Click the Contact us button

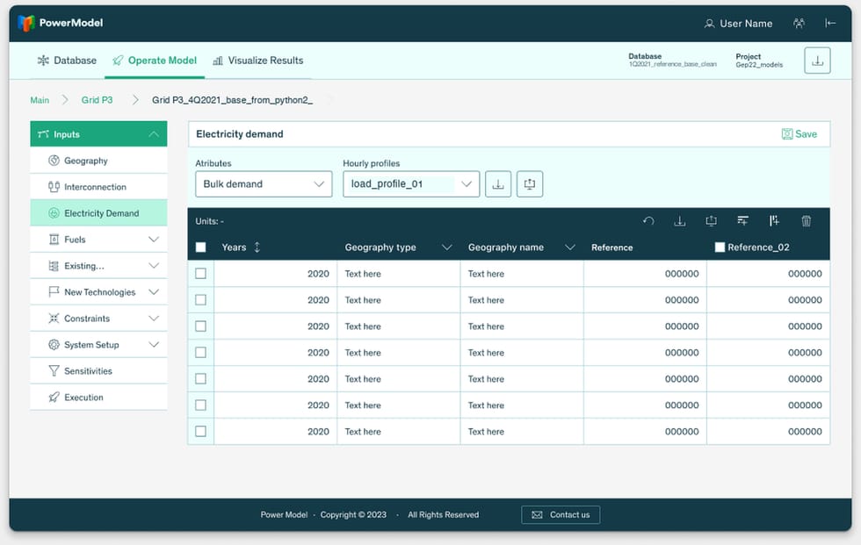[561, 515]
